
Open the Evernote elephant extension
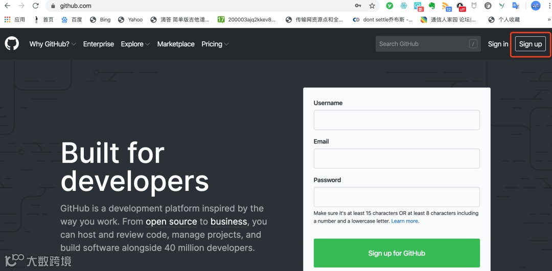(432, 6)
